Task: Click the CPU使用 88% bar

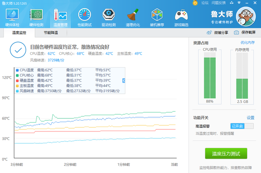Action: (x=210, y=76)
